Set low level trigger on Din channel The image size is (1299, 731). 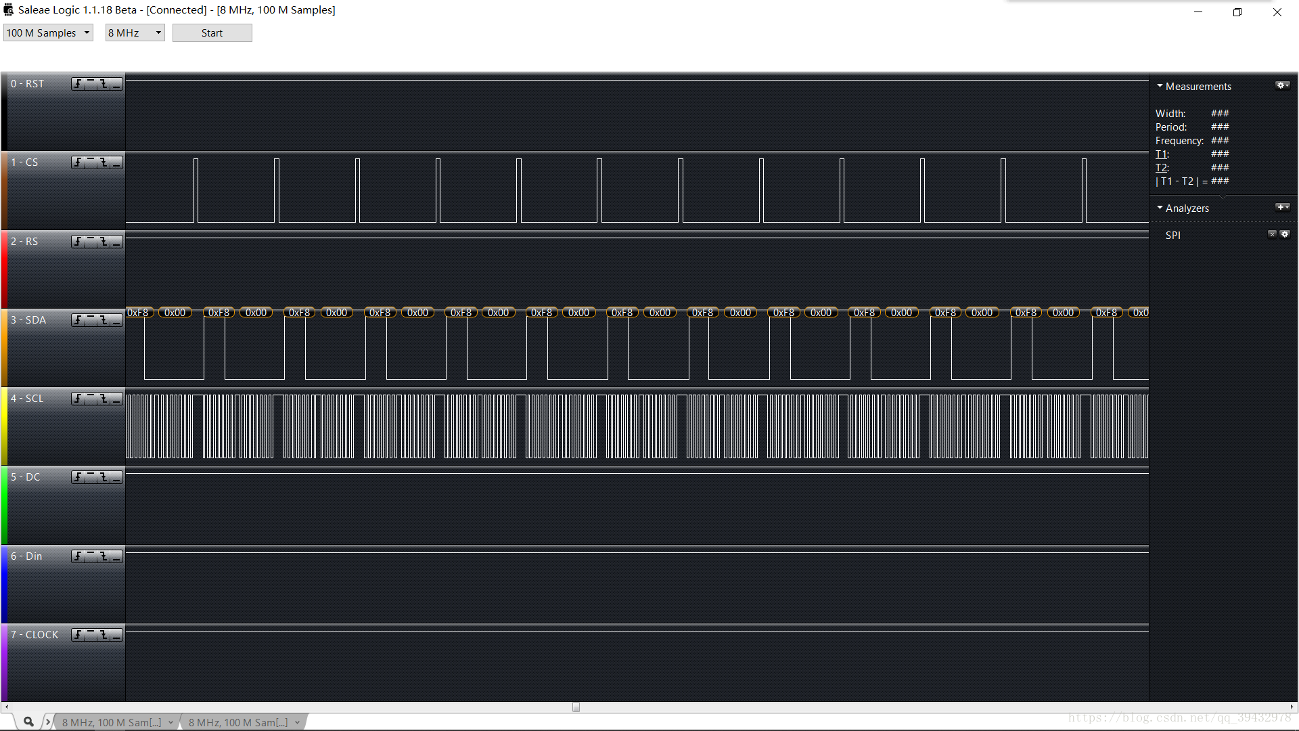click(116, 556)
